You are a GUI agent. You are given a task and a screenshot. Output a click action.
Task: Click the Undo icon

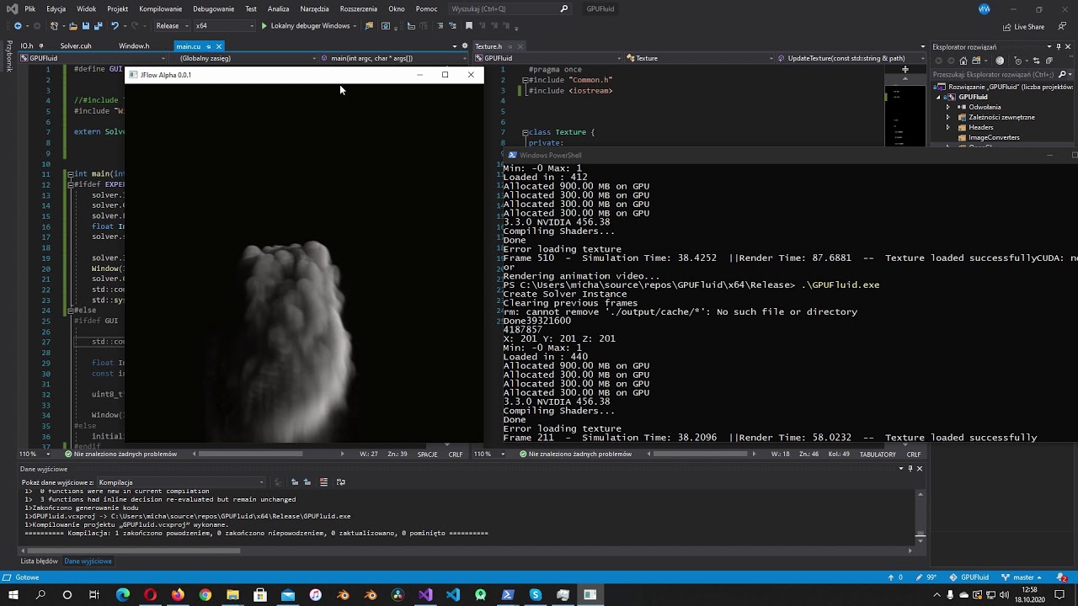pyautogui.click(x=115, y=26)
